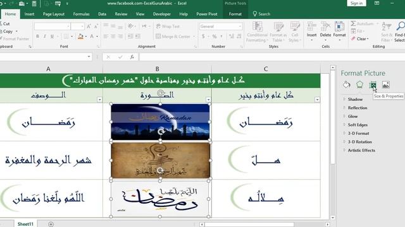The width and height of the screenshot is (405, 227).
Task: Open the Page Layout tab
Action: click(x=53, y=14)
